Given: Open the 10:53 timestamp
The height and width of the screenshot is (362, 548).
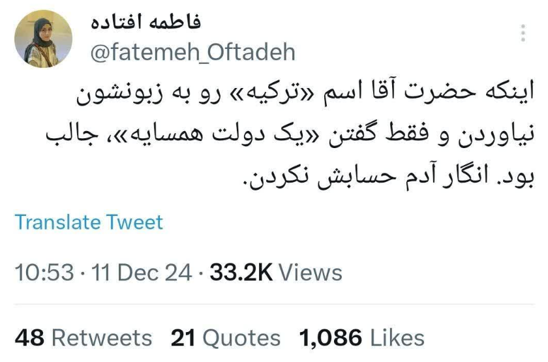Looking at the screenshot, I should tap(44, 273).
